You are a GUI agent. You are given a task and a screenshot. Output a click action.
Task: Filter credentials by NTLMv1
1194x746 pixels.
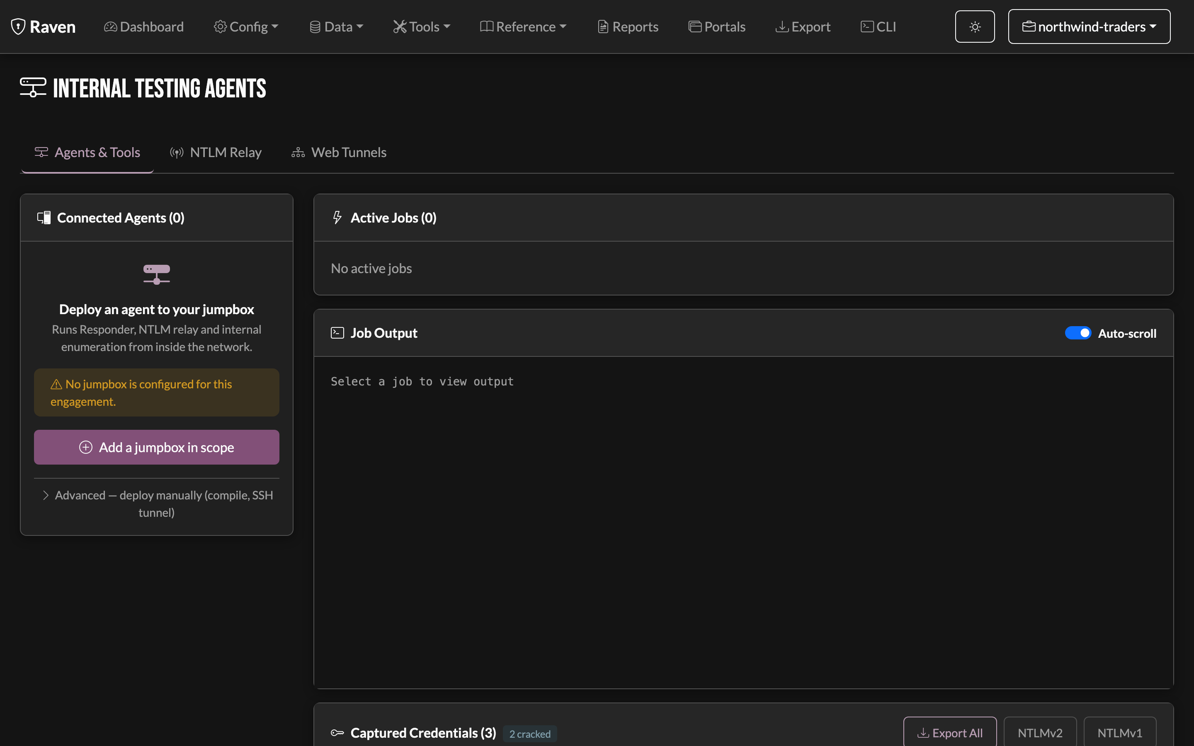(x=1119, y=733)
